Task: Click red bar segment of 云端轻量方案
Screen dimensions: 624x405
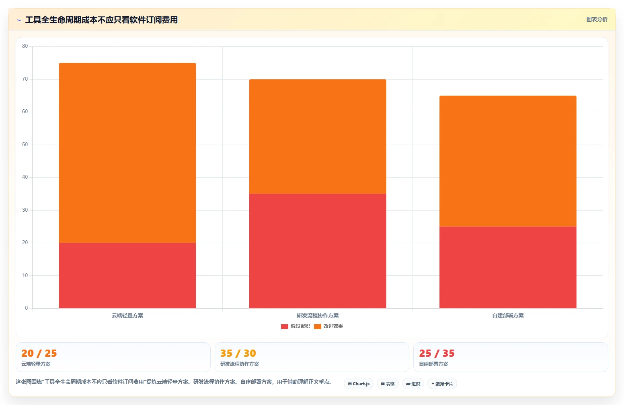Action: coord(127,276)
